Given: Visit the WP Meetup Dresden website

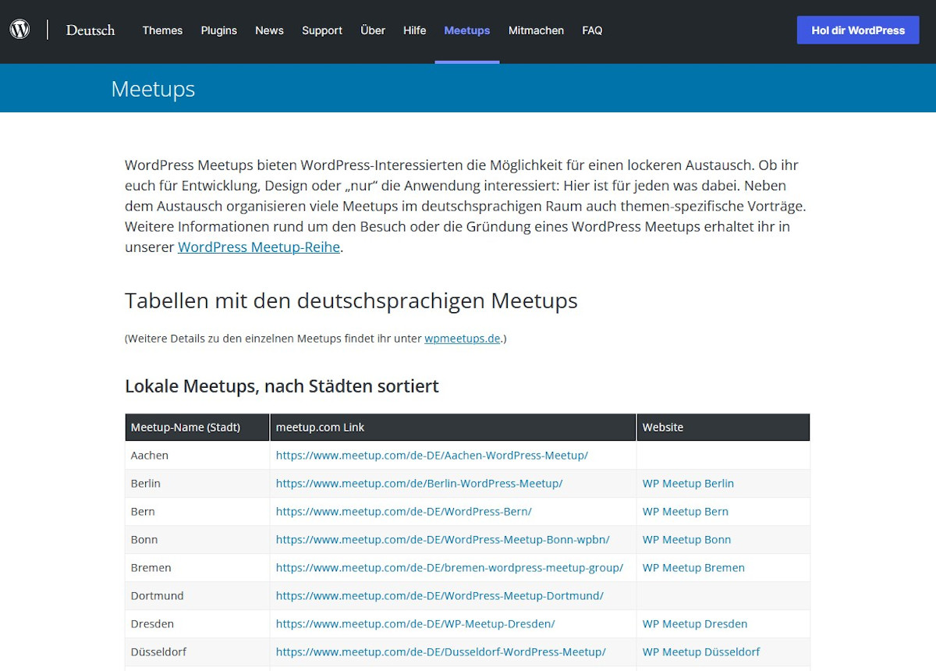Looking at the screenshot, I should 695,624.
